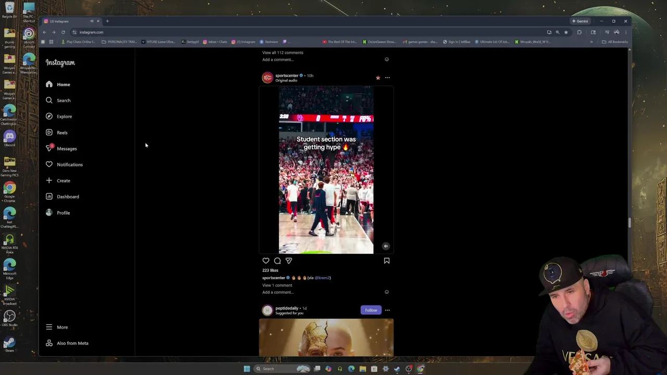The width and height of the screenshot is (667, 375).
Task: Open the Search panel in Instagram sidebar
Action: pos(58,101)
